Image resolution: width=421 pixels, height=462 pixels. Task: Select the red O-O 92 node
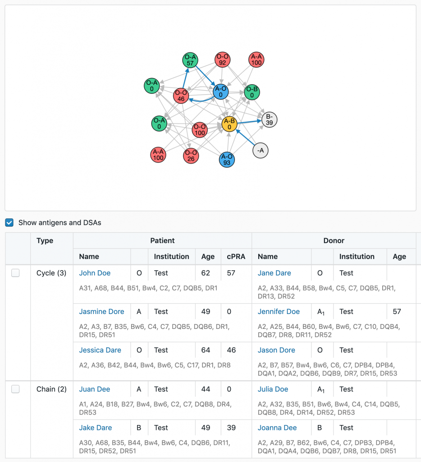pos(222,60)
